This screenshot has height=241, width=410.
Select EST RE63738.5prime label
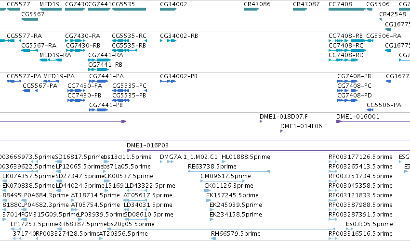[212, 167]
